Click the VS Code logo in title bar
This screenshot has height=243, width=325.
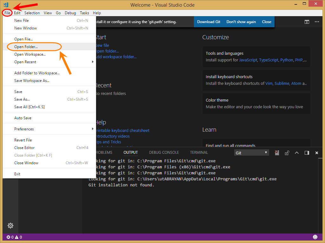(x=6, y=4)
